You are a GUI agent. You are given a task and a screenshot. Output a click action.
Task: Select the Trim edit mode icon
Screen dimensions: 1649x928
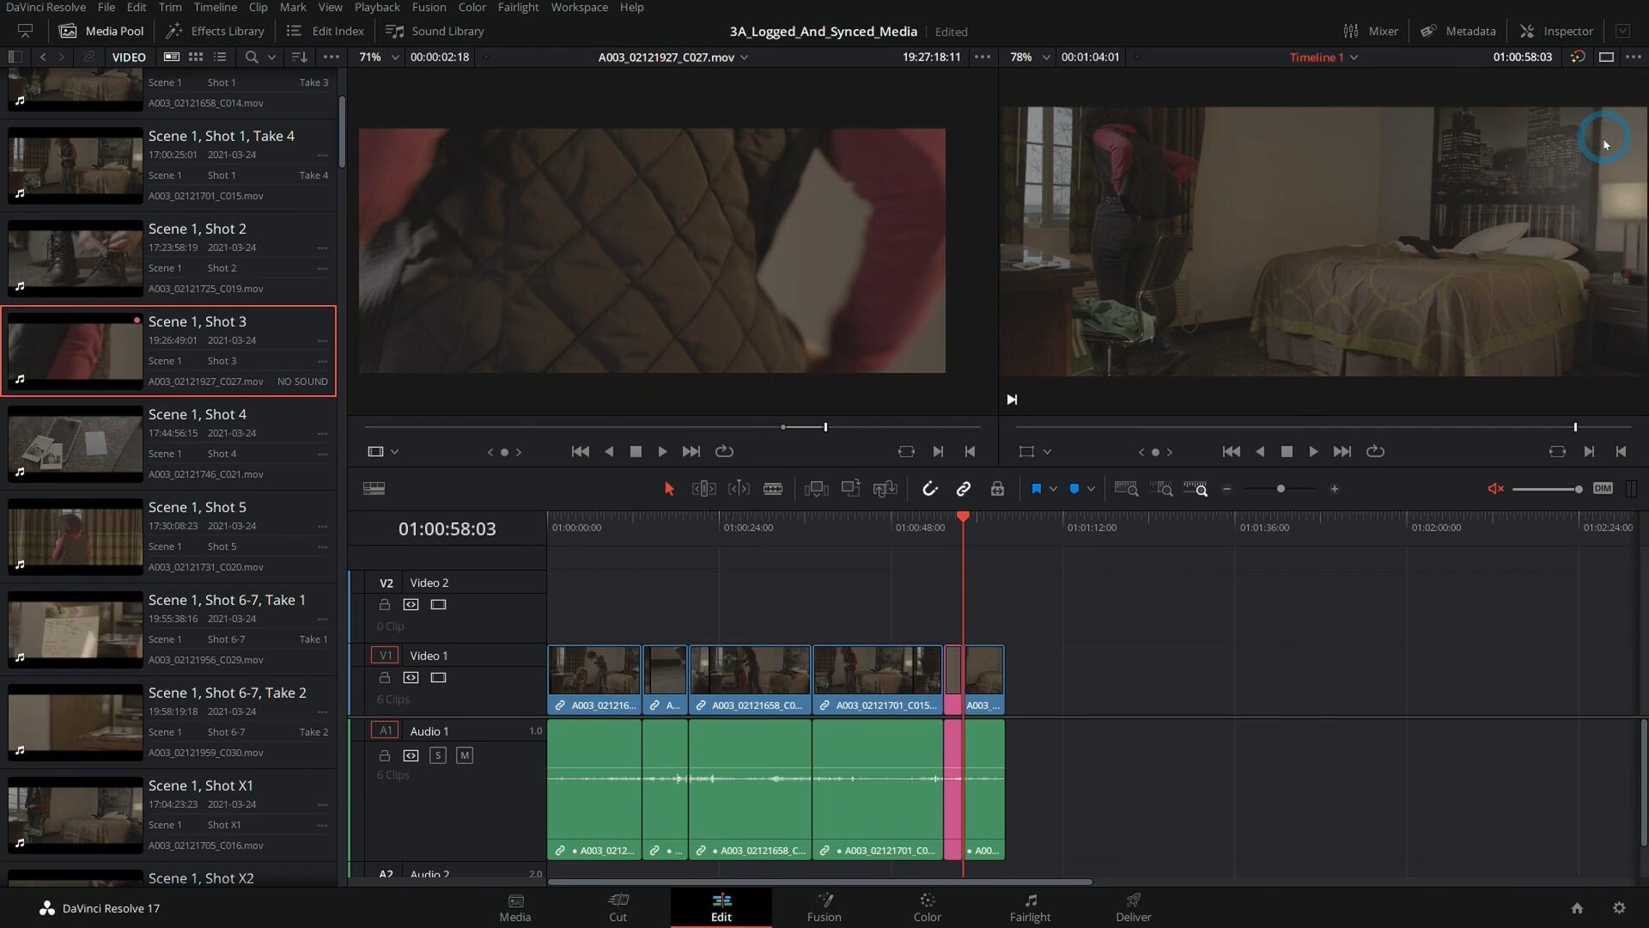(x=703, y=488)
